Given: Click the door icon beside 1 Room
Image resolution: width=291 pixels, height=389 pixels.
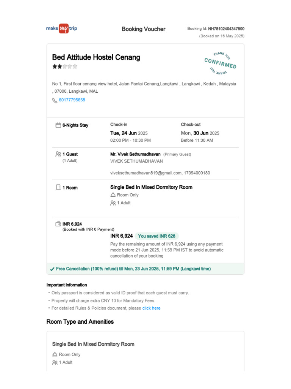Looking at the screenshot, I should 58,187.
